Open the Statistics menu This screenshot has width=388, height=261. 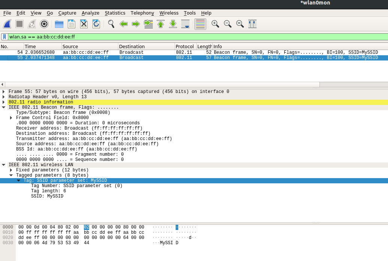[115, 13]
